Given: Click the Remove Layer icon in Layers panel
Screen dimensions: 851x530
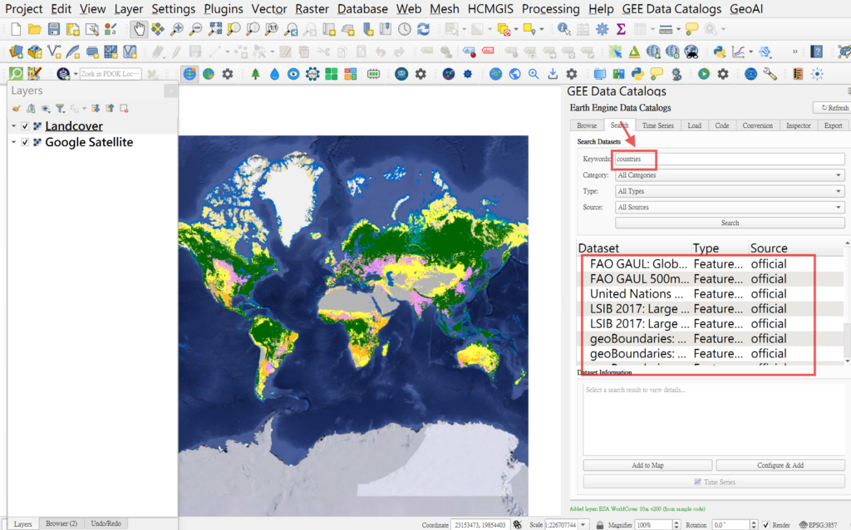Looking at the screenshot, I should [124, 108].
